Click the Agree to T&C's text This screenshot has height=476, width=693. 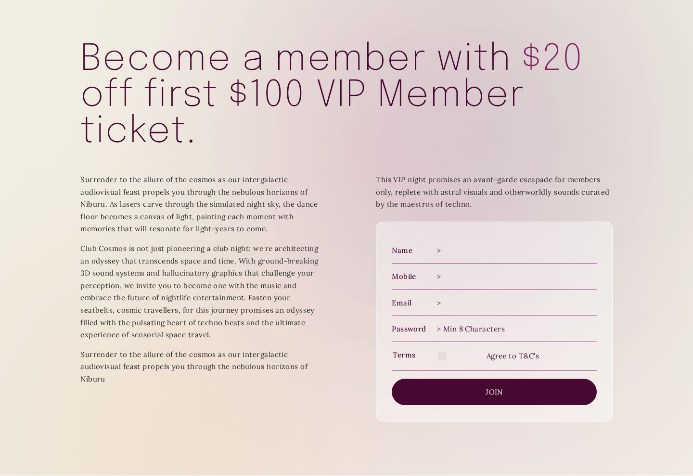513,356
